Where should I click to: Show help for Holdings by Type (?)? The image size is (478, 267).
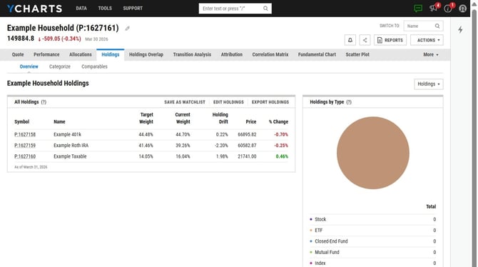pyautogui.click(x=349, y=102)
